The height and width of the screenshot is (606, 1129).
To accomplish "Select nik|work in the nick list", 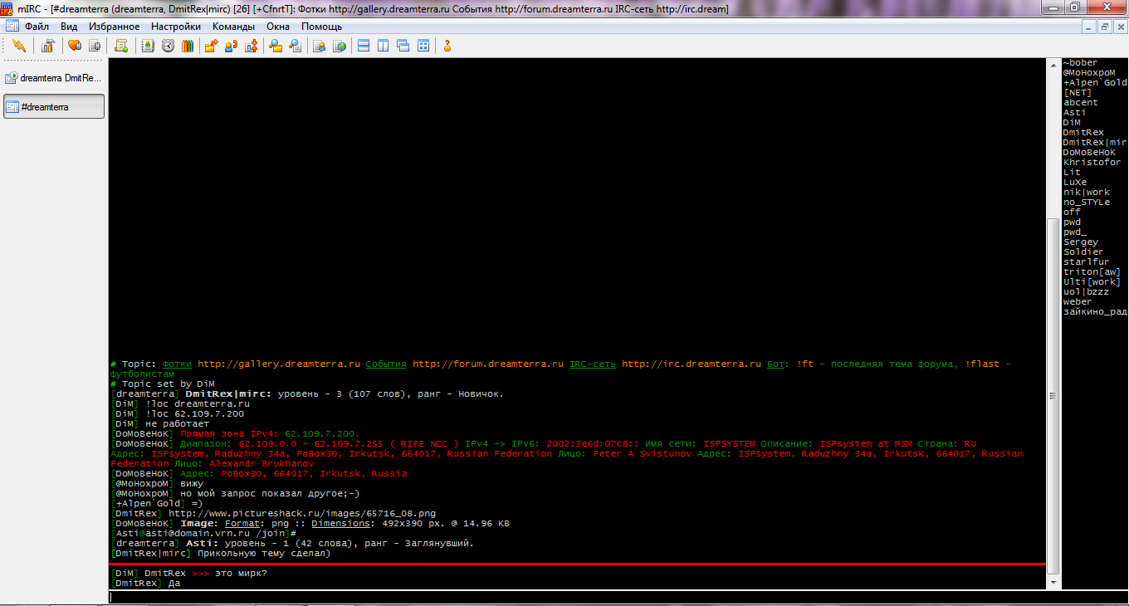I will [x=1086, y=193].
